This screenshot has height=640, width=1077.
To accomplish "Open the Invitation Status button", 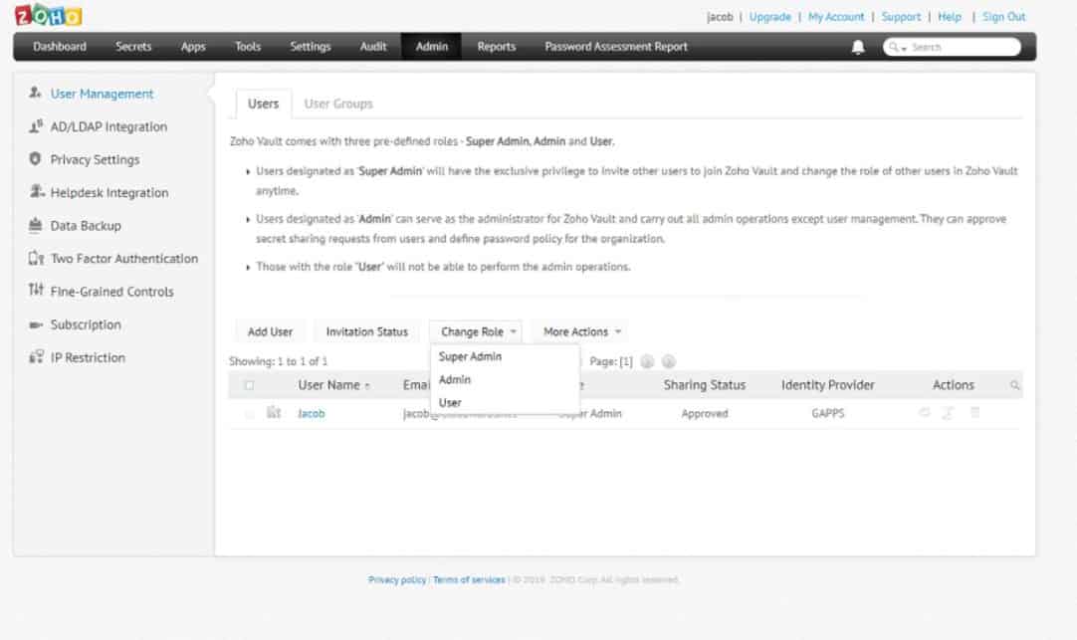I will (x=366, y=331).
